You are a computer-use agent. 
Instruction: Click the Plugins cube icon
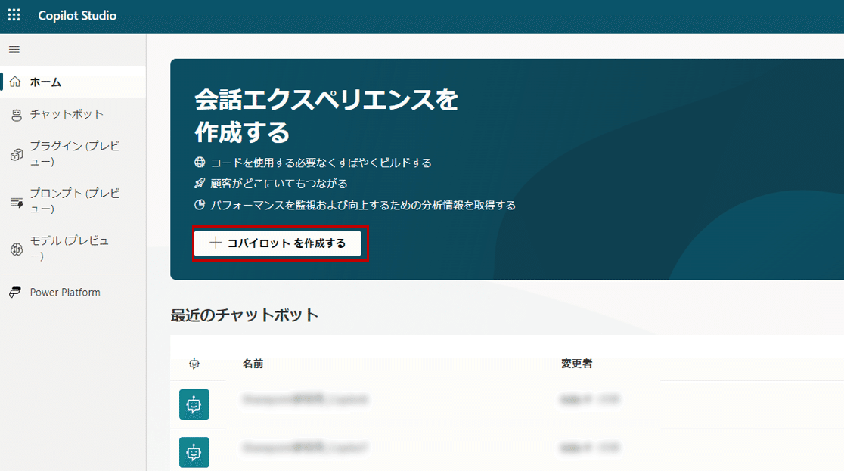(x=16, y=154)
